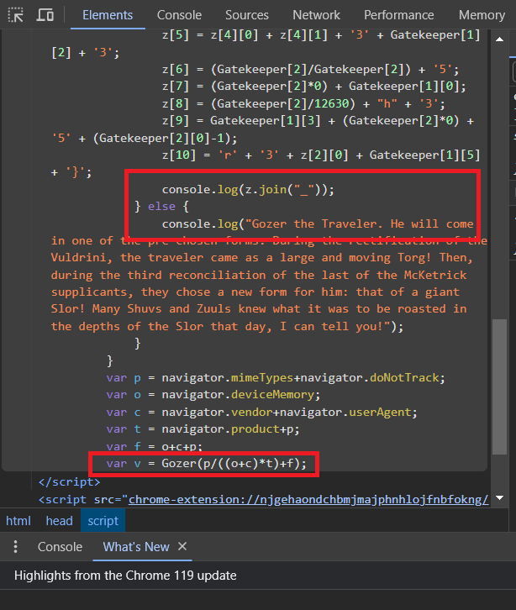Image resolution: width=516 pixels, height=610 pixels.
Task: Click the 'Gozer the Traveler' string text
Action: click(314, 223)
